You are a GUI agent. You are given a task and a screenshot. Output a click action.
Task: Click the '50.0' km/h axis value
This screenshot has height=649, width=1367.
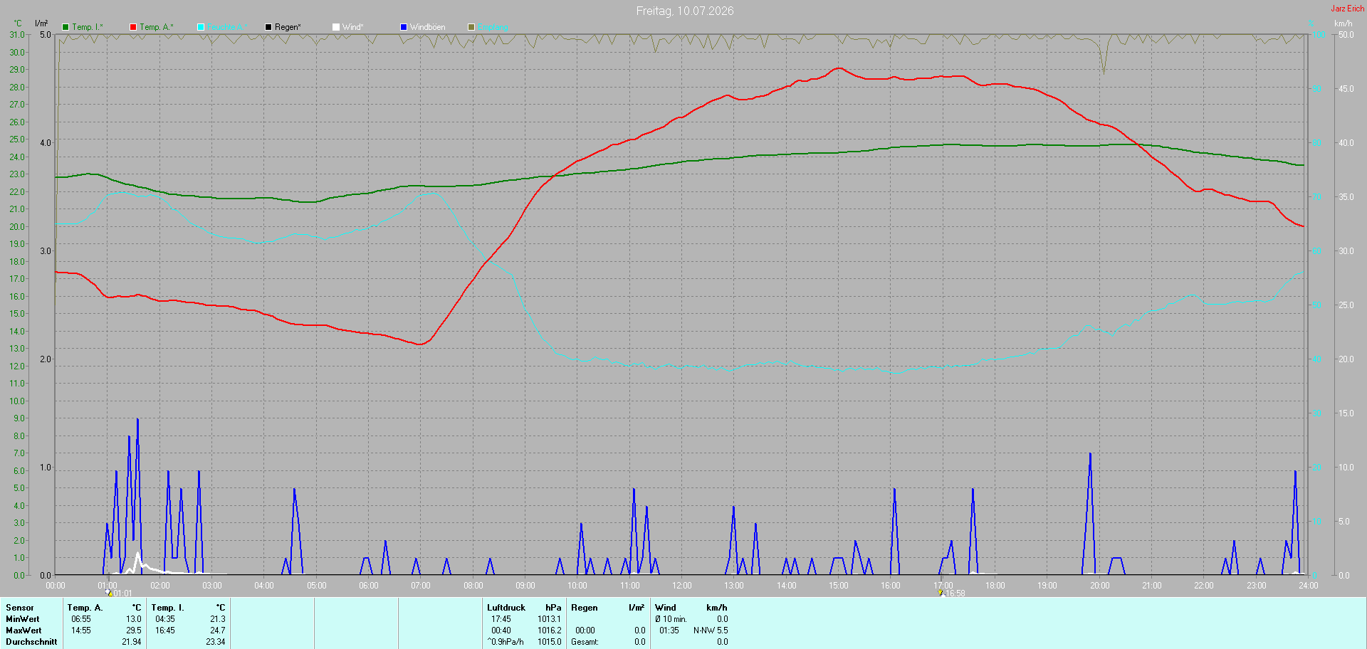coord(1346,35)
